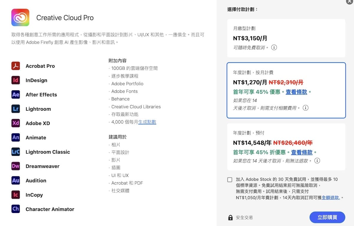Click the Audition app icon
The image size is (354, 226).
[16, 181]
